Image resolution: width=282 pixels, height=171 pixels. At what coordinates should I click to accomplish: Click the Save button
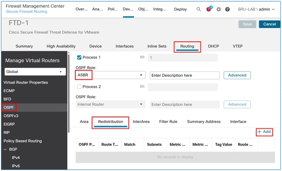click(247, 24)
